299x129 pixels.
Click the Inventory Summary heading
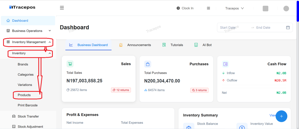point(201,115)
